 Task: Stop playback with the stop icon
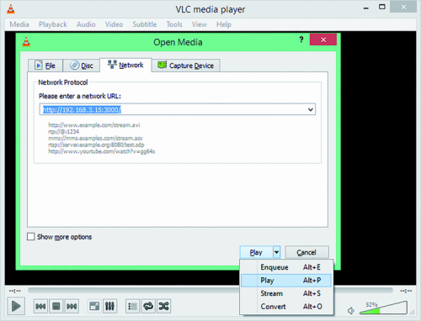(56, 306)
